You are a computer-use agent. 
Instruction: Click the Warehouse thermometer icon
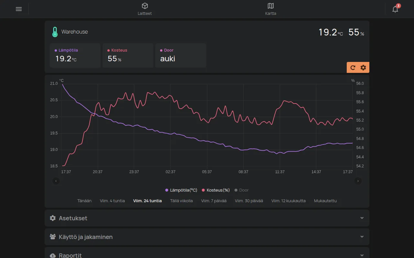point(55,32)
